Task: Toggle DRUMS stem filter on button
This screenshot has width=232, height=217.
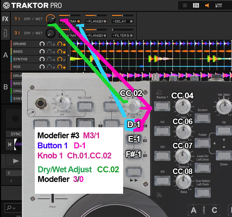Action: tap(54, 45)
